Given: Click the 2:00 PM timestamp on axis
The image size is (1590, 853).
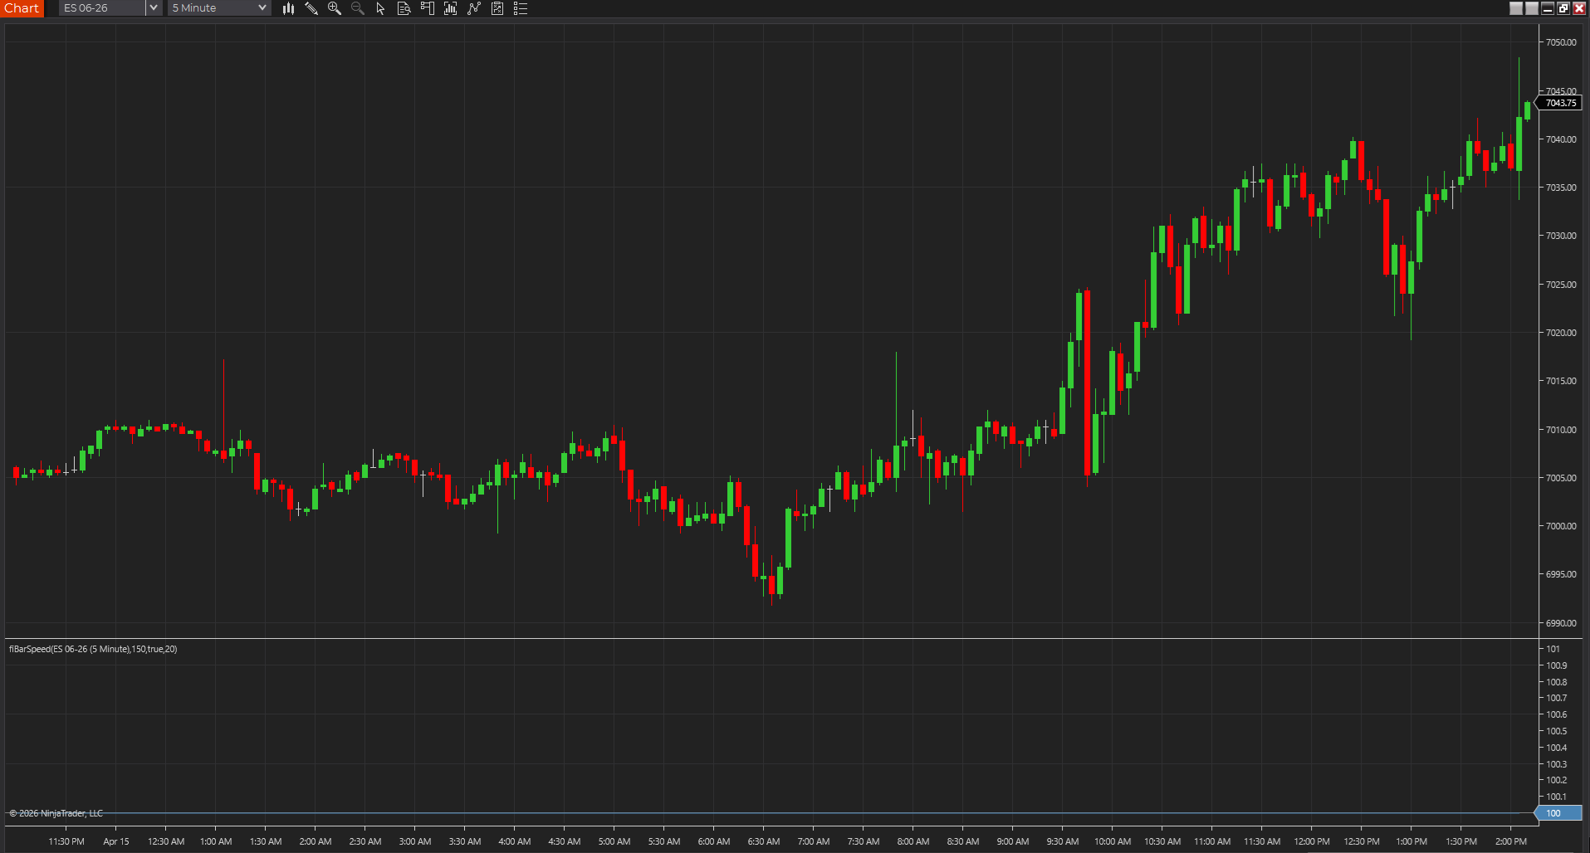Looking at the screenshot, I should 1511,841.
